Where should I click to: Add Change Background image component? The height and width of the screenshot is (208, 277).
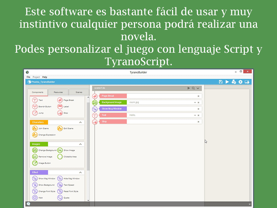(44, 150)
